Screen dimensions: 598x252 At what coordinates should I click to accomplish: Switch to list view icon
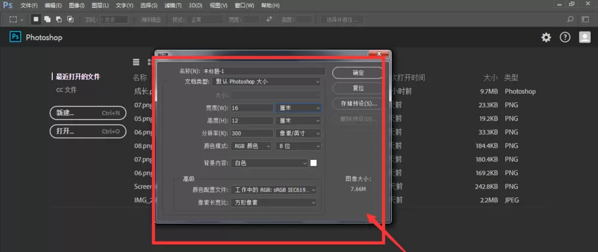click(x=136, y=62)
